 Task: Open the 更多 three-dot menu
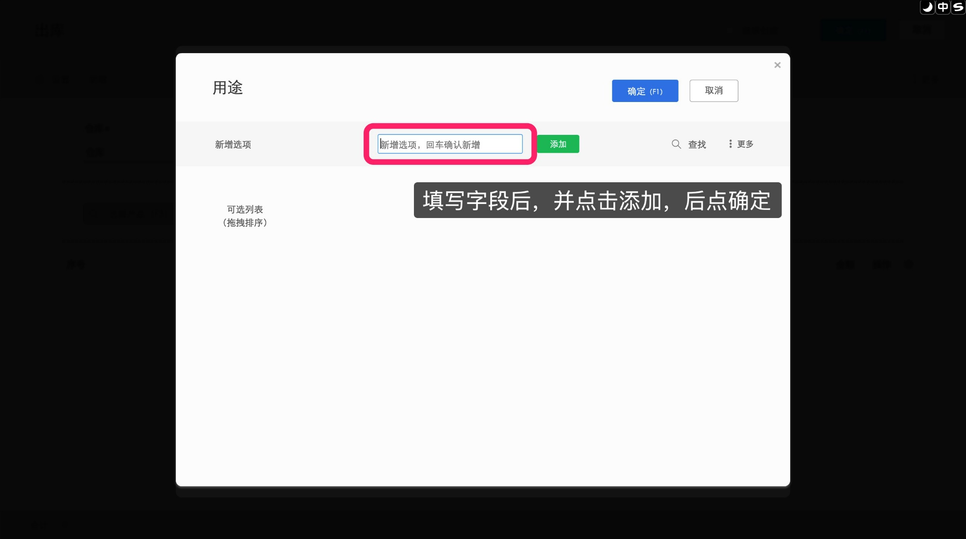[x=741, y=144]
